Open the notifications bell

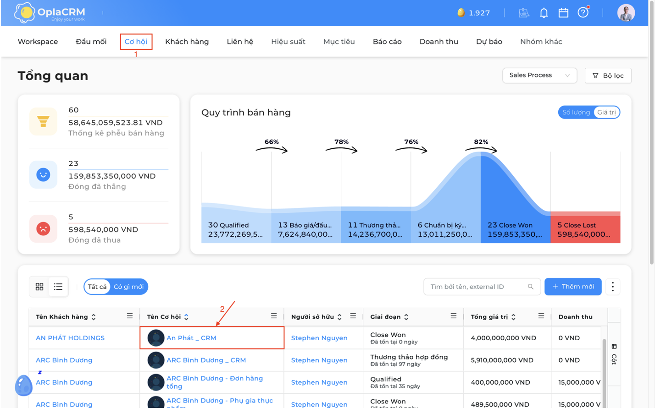[x=544, y=13]
